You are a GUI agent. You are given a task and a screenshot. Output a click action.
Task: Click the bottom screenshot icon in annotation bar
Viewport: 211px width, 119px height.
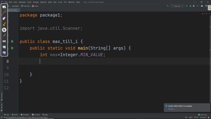point(4,53)
